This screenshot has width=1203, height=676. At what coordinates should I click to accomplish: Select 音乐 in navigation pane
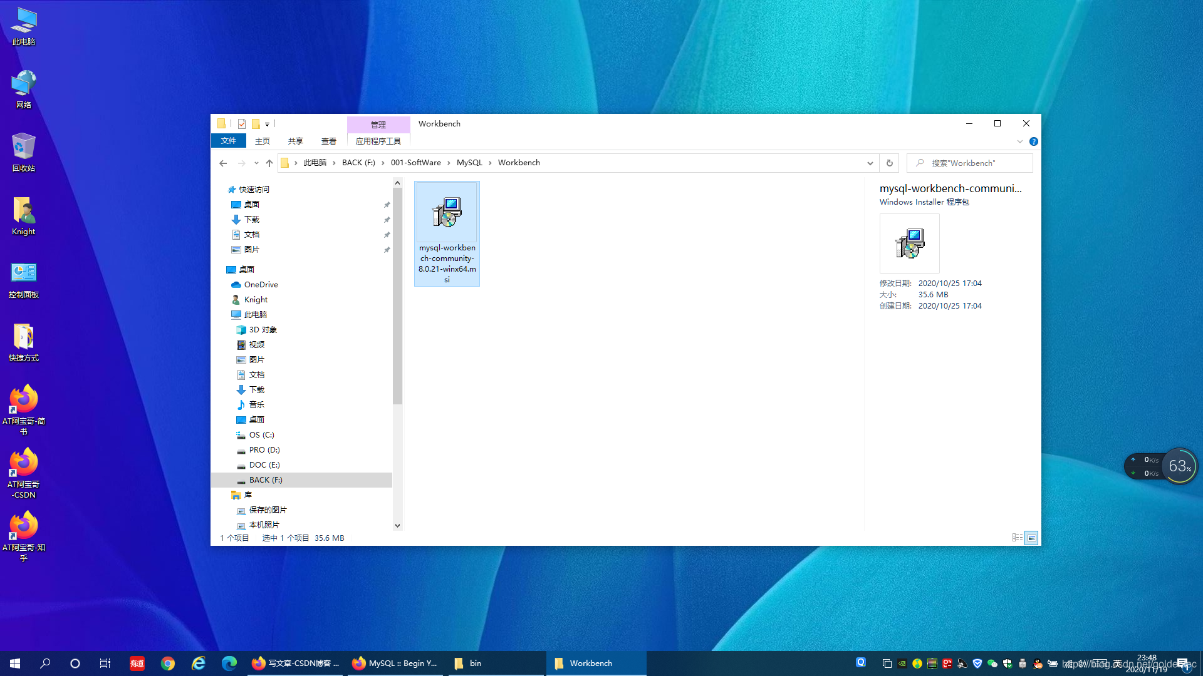pyautogui.click(x=256, y=405)
